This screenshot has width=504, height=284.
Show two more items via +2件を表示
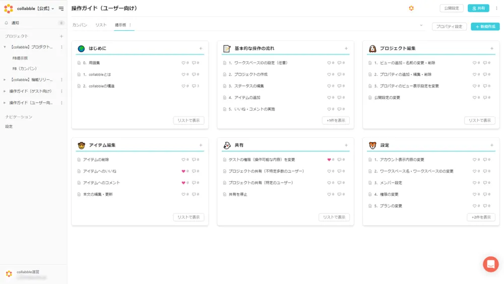(x=481, y=217)
